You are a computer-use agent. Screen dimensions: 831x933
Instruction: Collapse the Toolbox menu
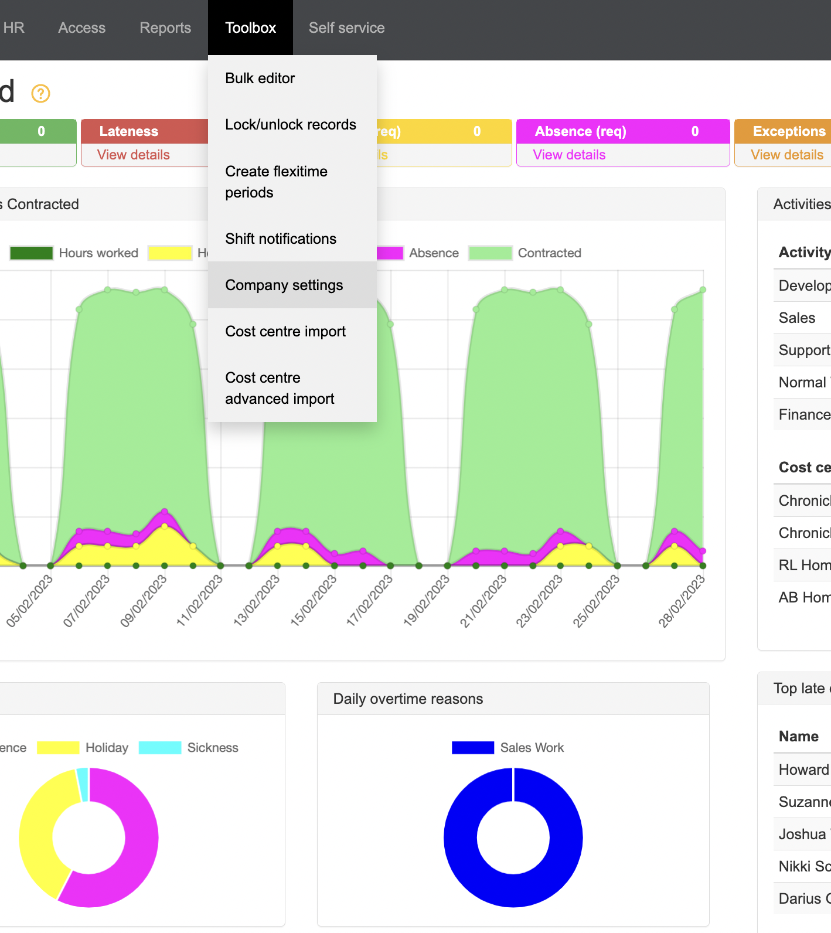[250, 28]
